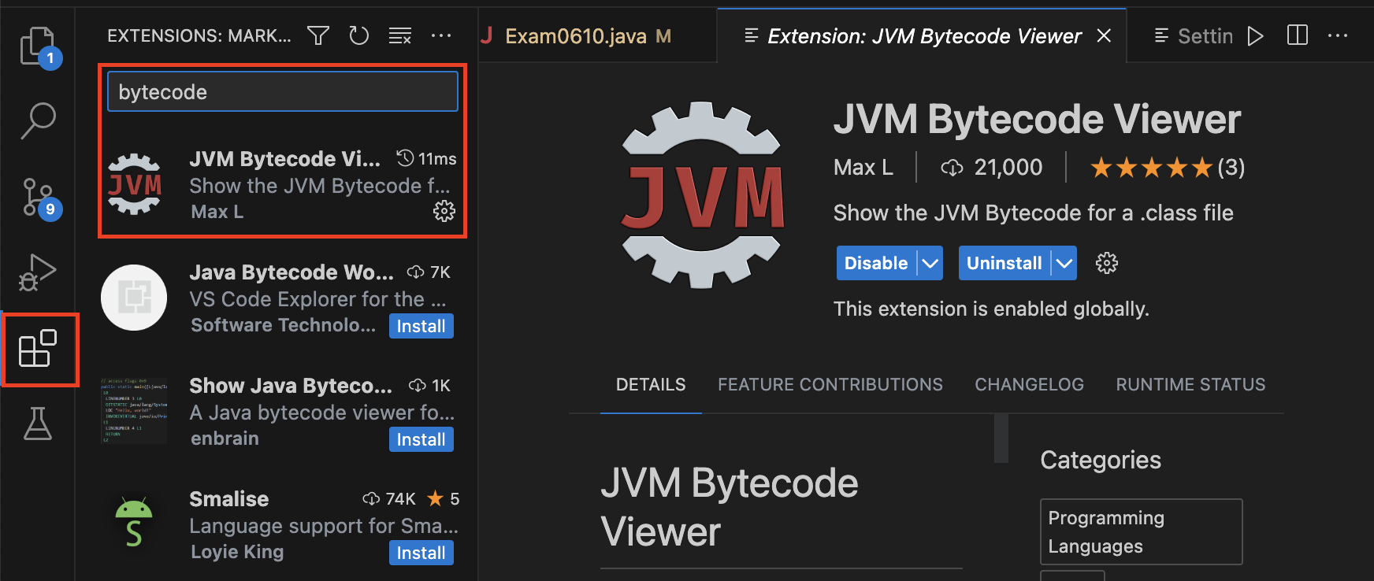Click the Disable button
Image resolution: width=1374 pixels, height=581 pixels.
click(876, 263)
